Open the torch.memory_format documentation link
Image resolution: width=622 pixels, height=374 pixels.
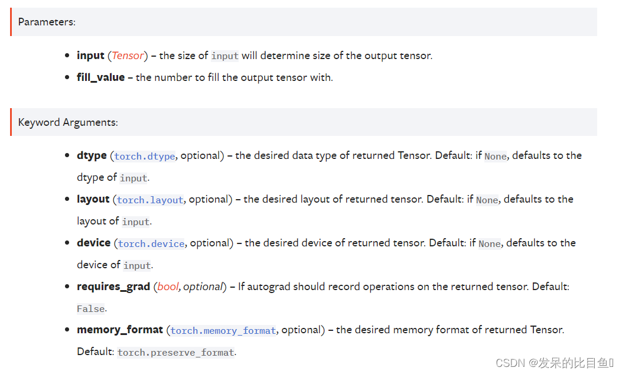223,330
